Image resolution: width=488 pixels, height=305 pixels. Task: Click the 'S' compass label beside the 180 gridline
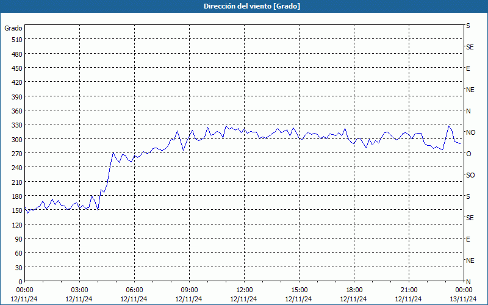click(x=468, y=196)
